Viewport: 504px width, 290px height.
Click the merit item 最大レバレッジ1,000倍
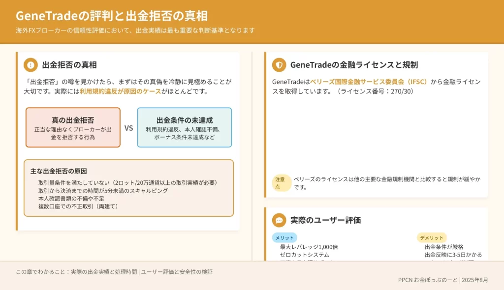point(309,247)
